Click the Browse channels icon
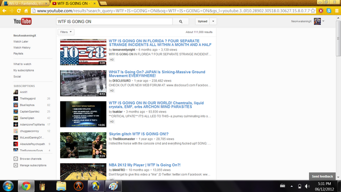Viewport: 341px width, 192px height. [x=15, y=159]
